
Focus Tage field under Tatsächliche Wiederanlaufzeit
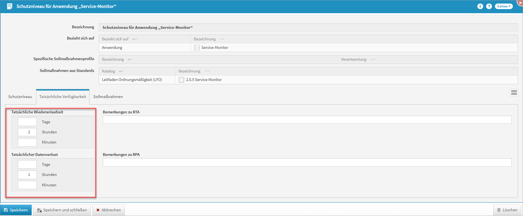coord(27,122)
